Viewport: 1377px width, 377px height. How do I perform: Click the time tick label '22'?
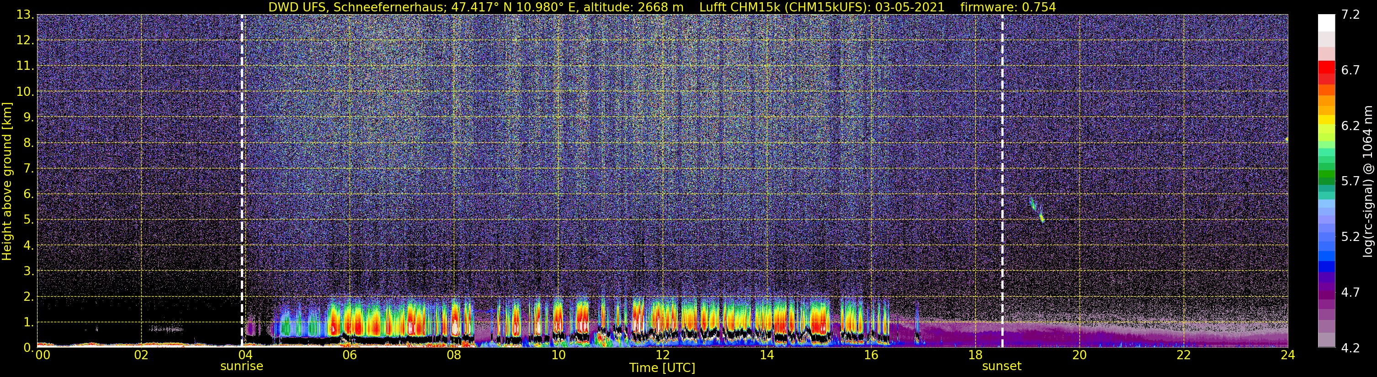coord(1184,355)
